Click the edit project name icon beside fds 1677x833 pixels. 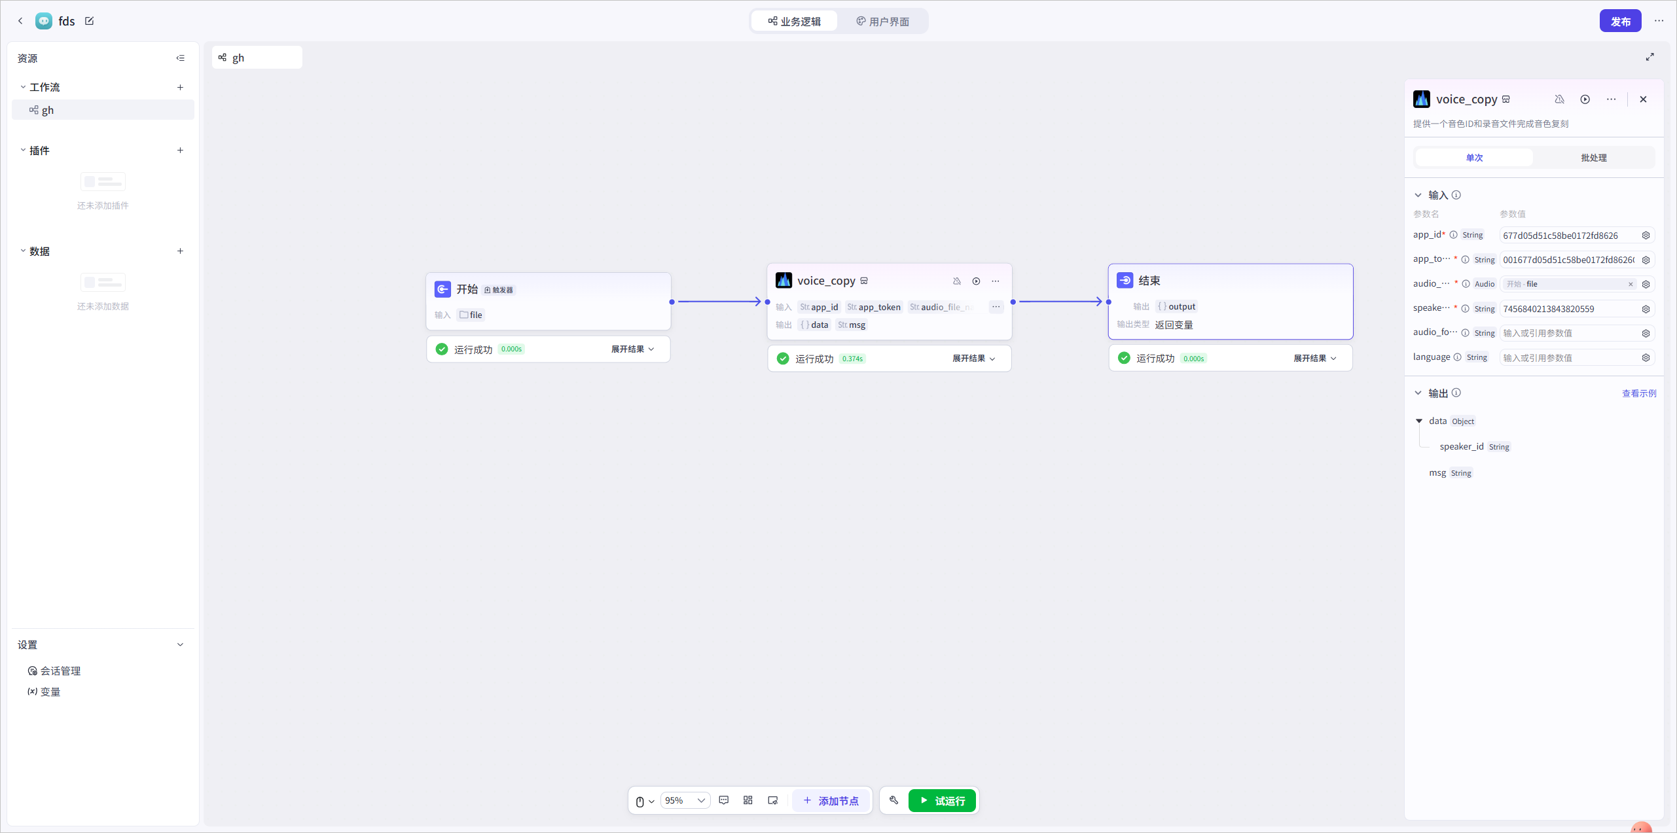90,21
